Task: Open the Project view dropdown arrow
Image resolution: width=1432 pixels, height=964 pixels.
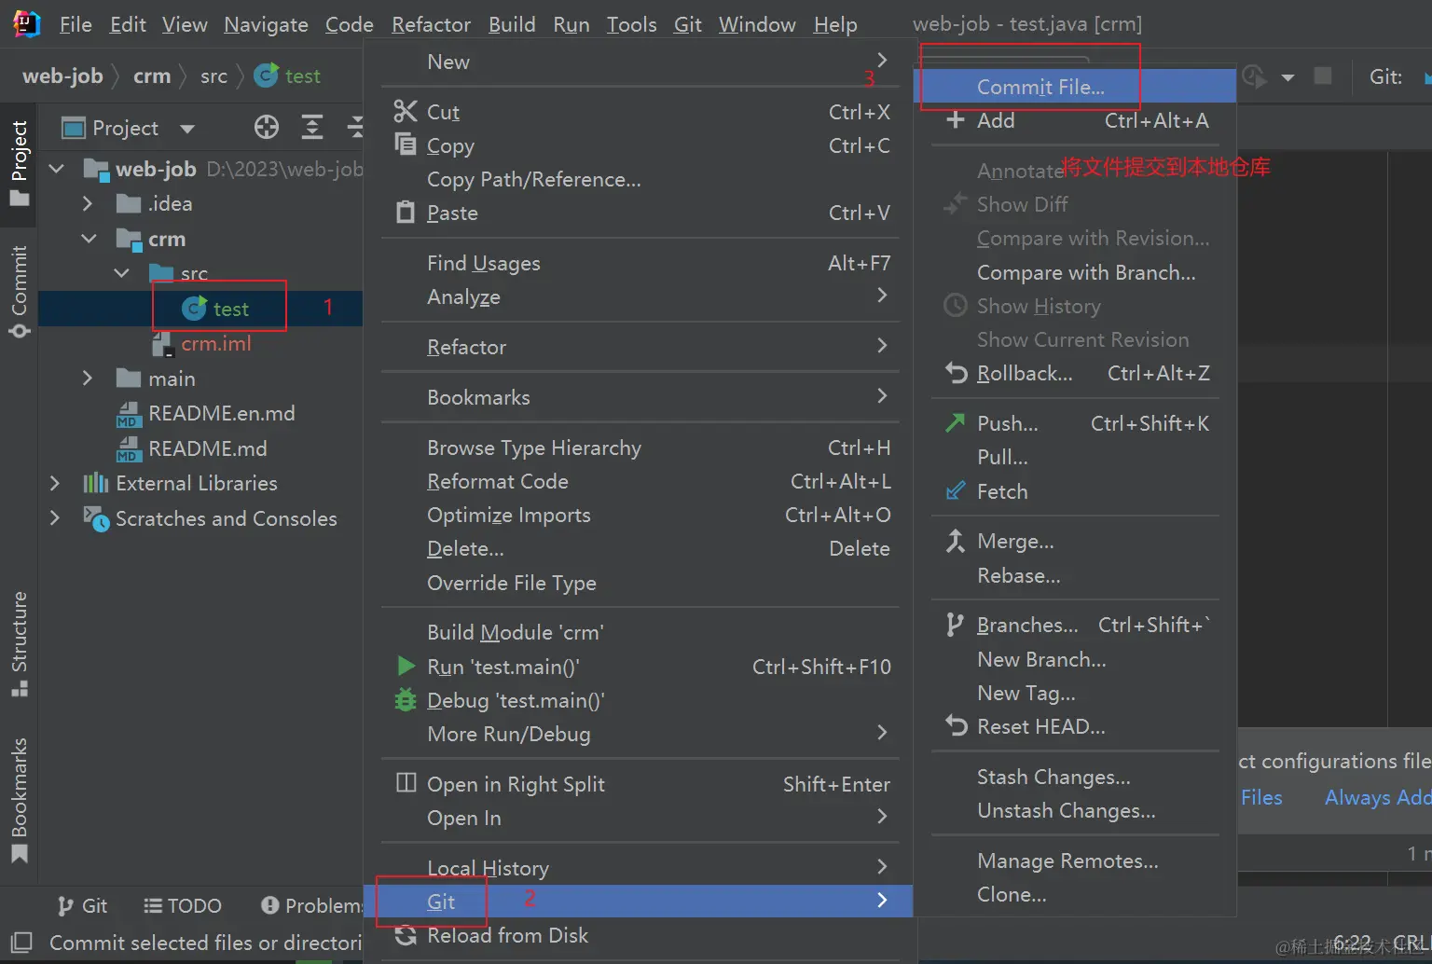Action: click(x=187, y=129)
